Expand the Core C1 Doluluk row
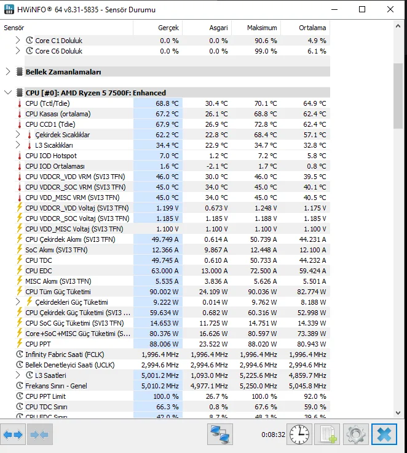This screenshot has height=453, width=407. [18, 40]
